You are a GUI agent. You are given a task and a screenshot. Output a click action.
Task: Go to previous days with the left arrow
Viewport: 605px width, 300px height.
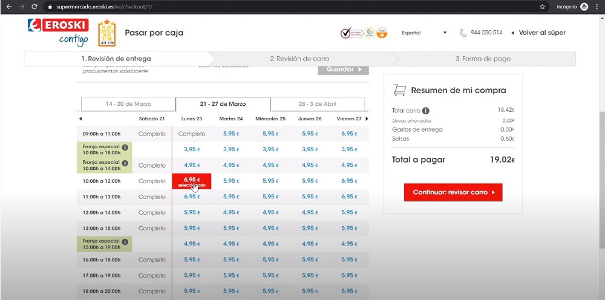(x=80, y=119)
